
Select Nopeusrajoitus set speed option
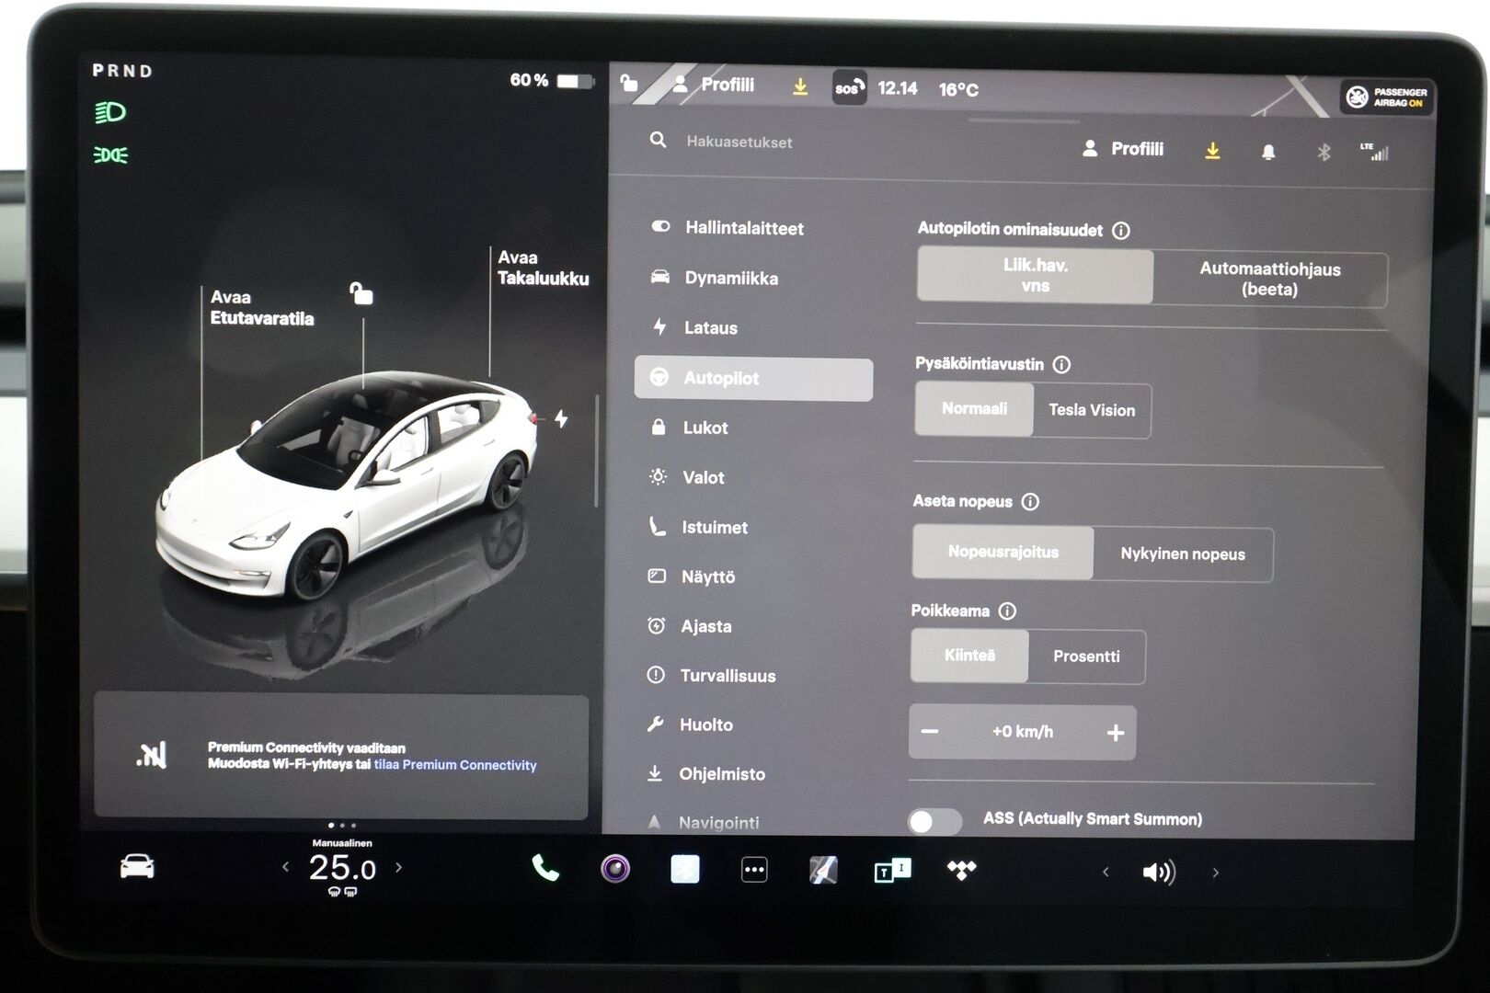tap(1003, 552)
